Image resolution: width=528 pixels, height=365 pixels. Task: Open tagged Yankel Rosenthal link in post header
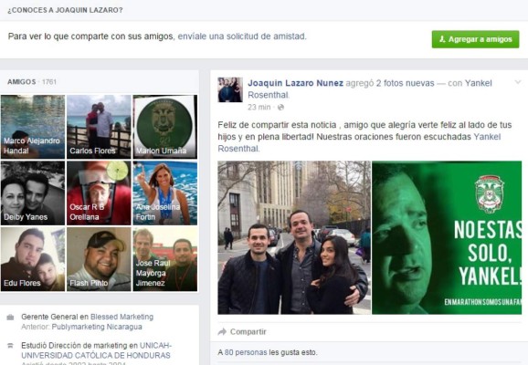(370, 89)
